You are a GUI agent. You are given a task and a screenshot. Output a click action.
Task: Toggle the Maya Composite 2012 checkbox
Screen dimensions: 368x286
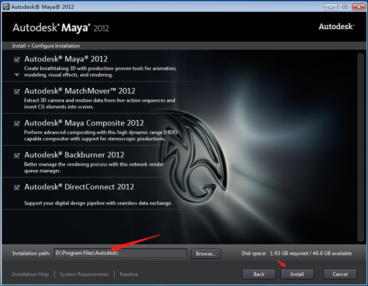pyautogui.click(x=17, y=123)
